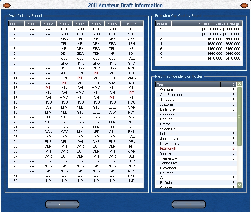
Task: Click the Estimated Cap Cost Range header
Action: click(x=207, y=24)
